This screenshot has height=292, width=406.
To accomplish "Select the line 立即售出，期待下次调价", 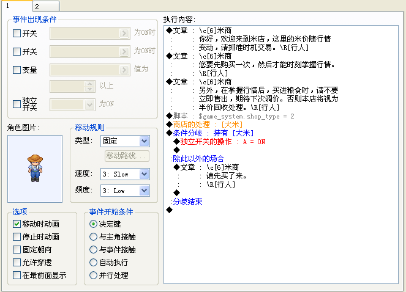I will [x=268, y=99].
